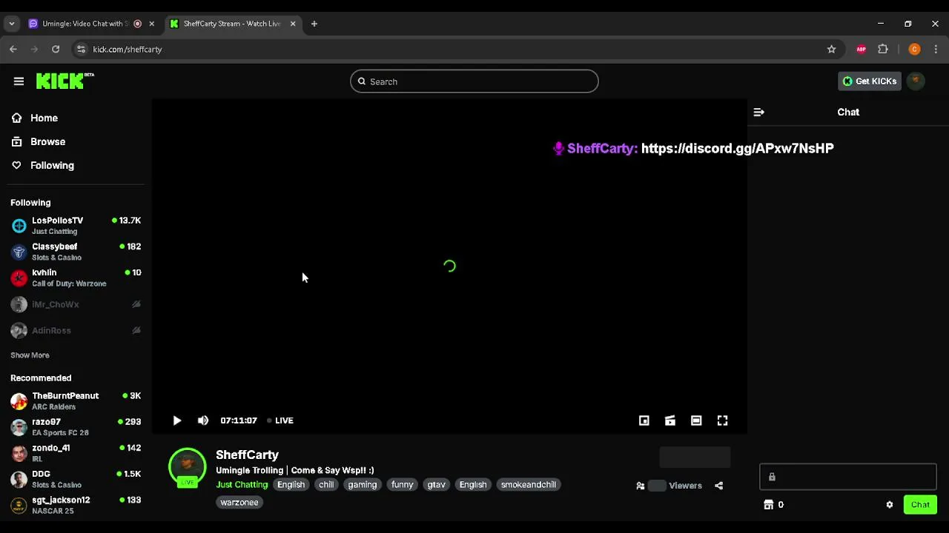Image resolution: width=949 pixels, height=533 pixels.
Task: Click Classybeef avatar icon
Action: 19,252
